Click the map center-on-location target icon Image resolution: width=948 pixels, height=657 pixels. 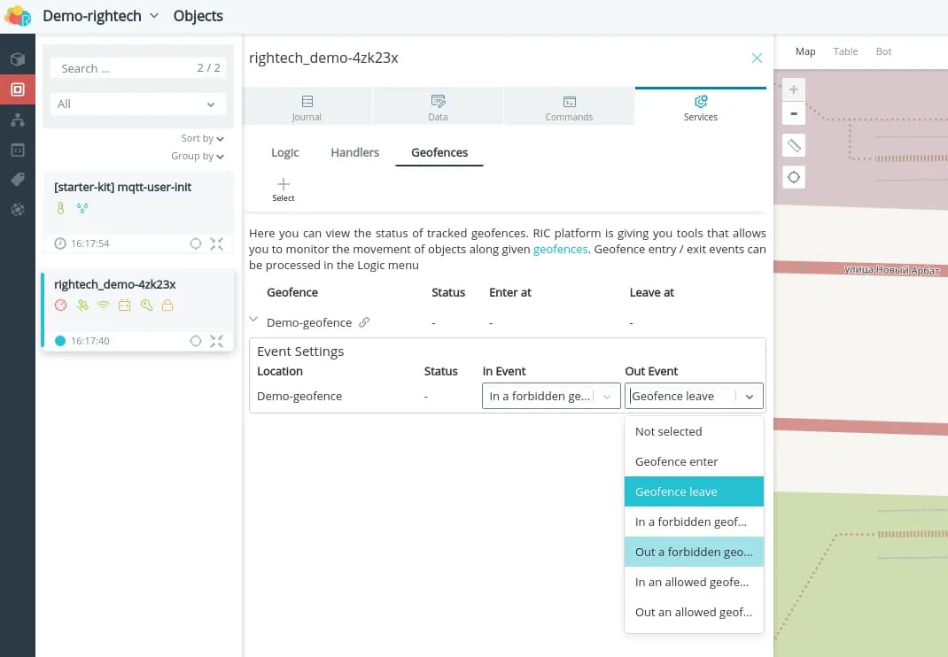tap(794, 177)
